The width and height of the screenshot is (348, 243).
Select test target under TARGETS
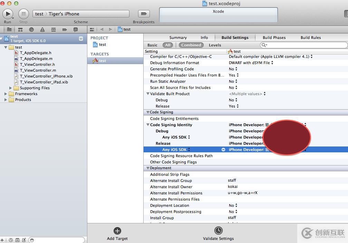(115, 61)
